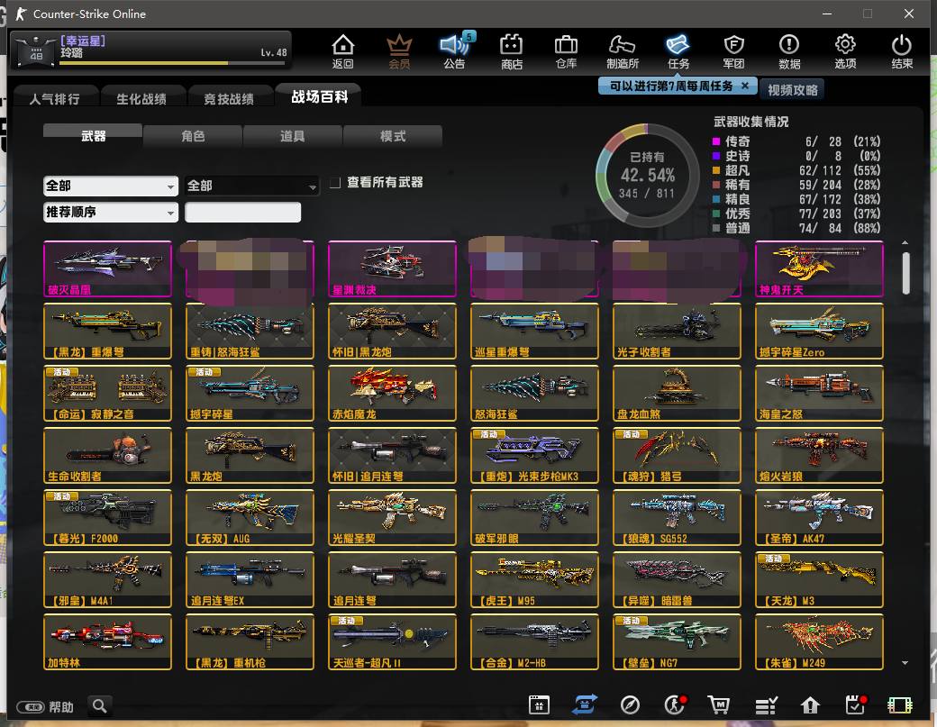This screenshot has width=937, height=727.
Task: Click the running figure icon with red dot
Action: [675, 704]
